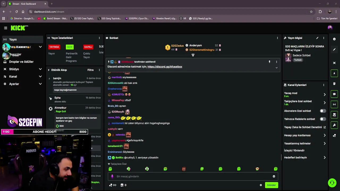Screen dimensions: 340x191
Task: Collapse the leaderboard with the arrow below it
Action: click(193, 55)
